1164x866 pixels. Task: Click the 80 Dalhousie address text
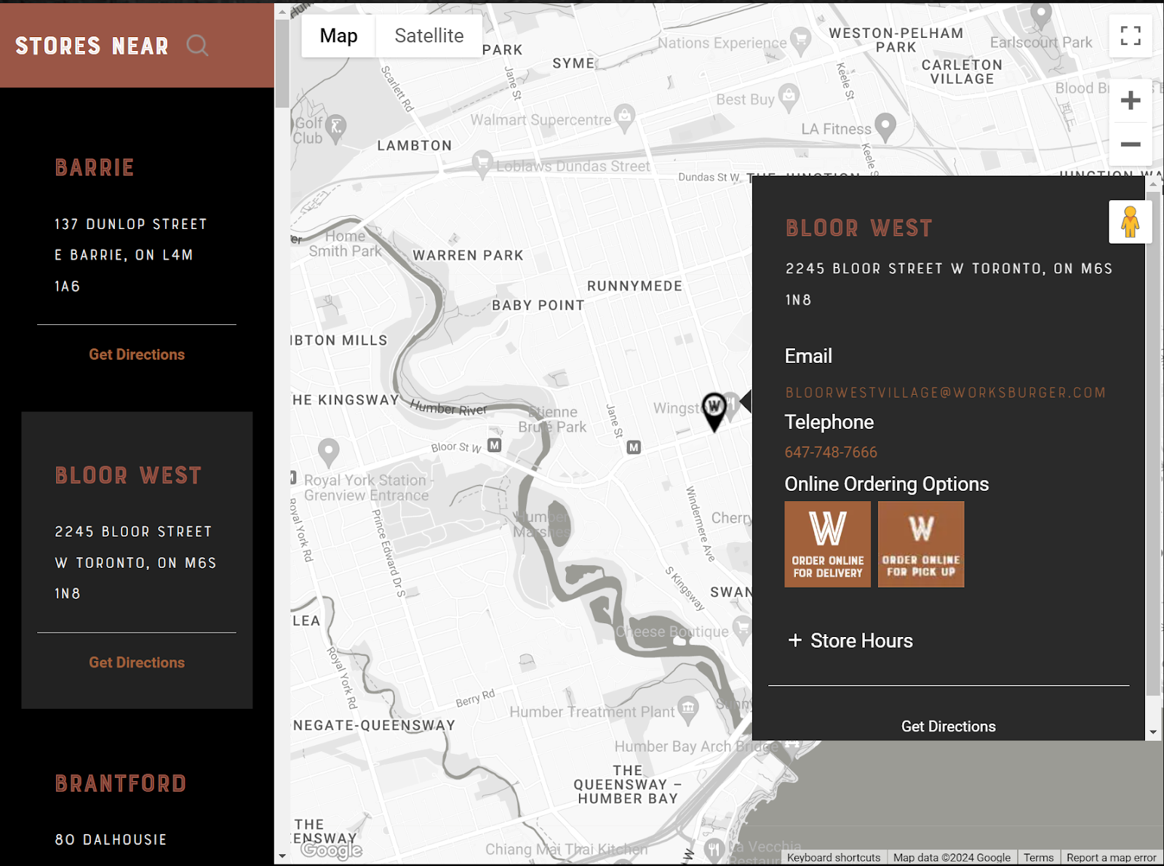click(x=111, y=840)
